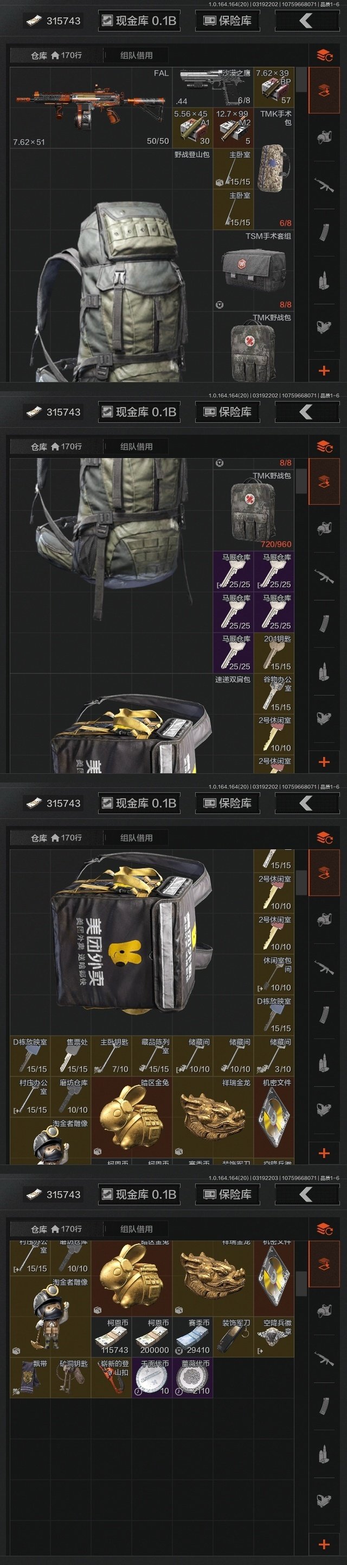Choose the 售票处 key with 15/15 uses
The height and width of the screenshot is (1565, 347).
70,1056
